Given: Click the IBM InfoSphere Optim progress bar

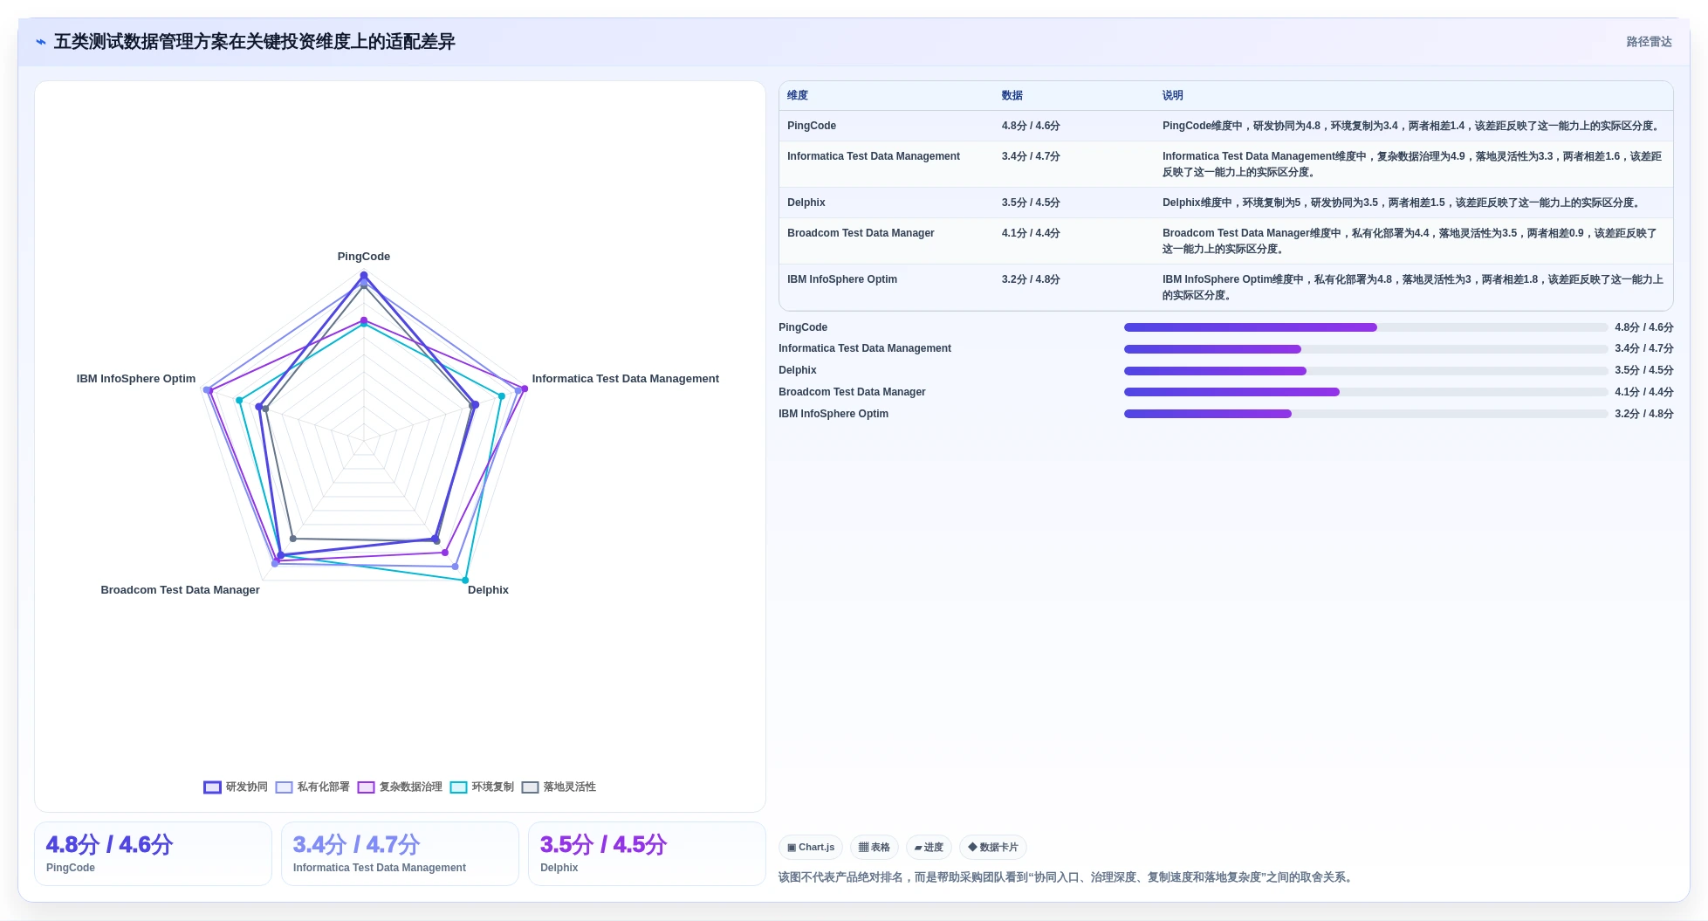Looking at the screenshot, I should pos(1366,414).
